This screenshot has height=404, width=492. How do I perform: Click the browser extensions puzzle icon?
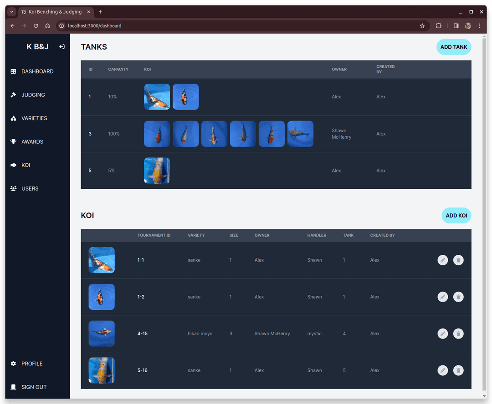point(438,26)
